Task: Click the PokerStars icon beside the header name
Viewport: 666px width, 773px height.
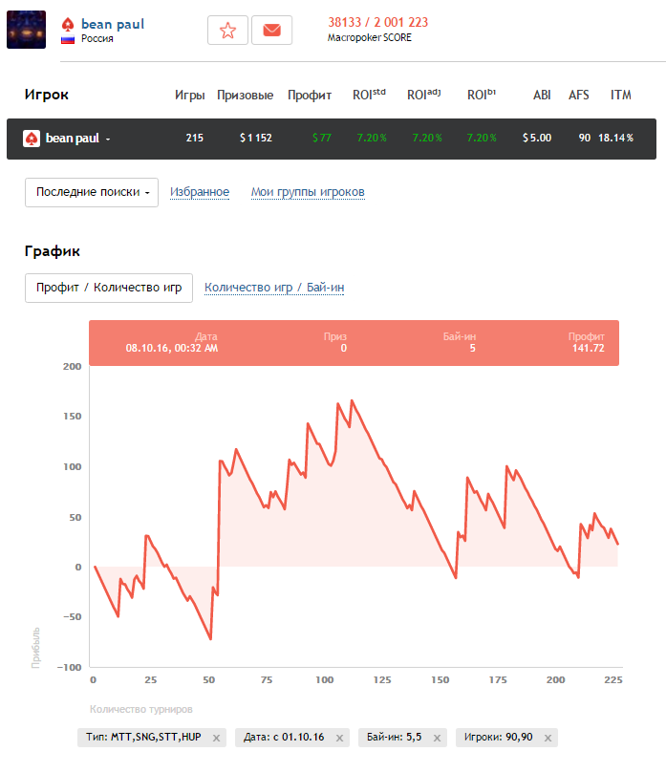Action: click(x=68, y=24)
